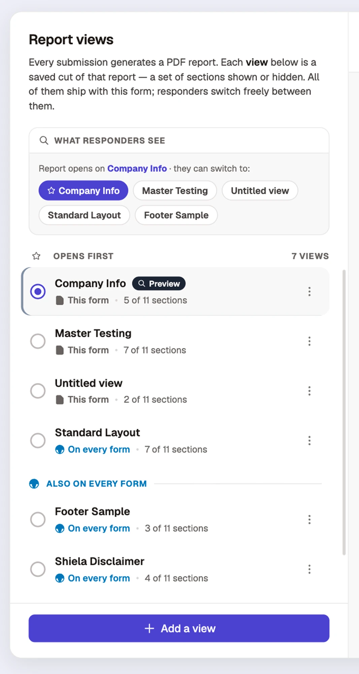Screen dimensions: 359x674
Task: Open the kebab menu for Standard Layout
Action: click(x=309, y=440)
